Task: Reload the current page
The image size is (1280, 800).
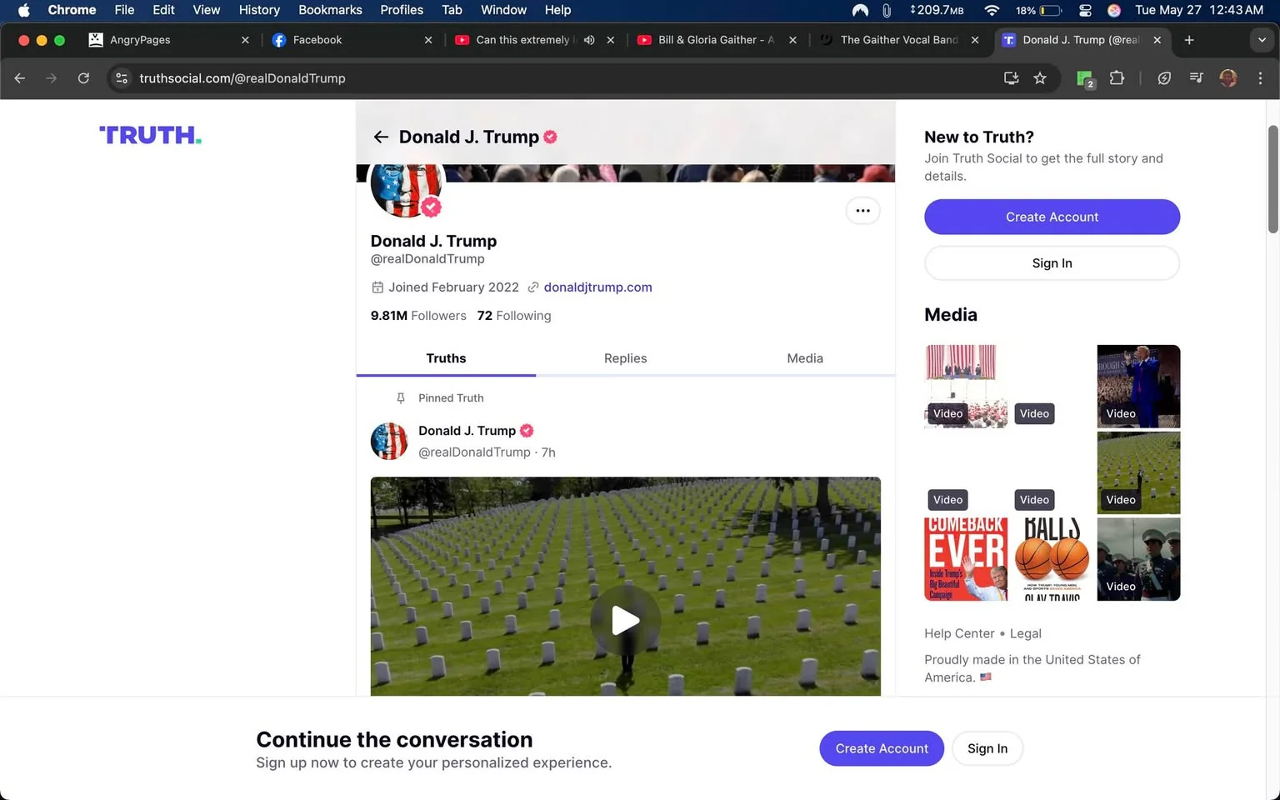Action: pos(83,78)
